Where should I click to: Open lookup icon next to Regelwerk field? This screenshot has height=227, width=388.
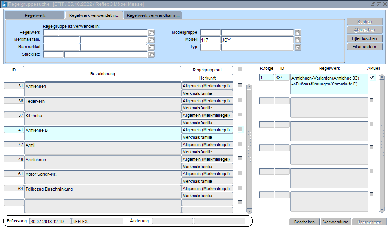152,33
